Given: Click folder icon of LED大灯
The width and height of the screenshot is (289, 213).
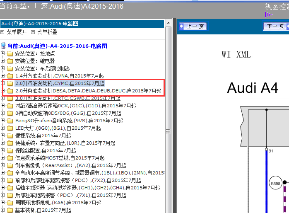Looking at the screenshot, I should [10, 128].
